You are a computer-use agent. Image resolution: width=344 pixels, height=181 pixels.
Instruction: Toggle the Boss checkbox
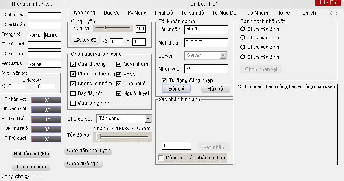[119, 75]
